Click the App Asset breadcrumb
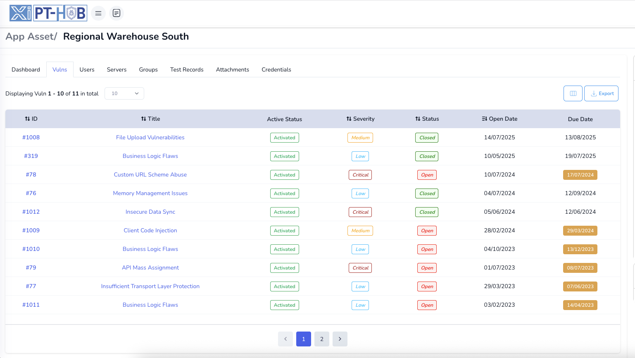 [30, 36]
